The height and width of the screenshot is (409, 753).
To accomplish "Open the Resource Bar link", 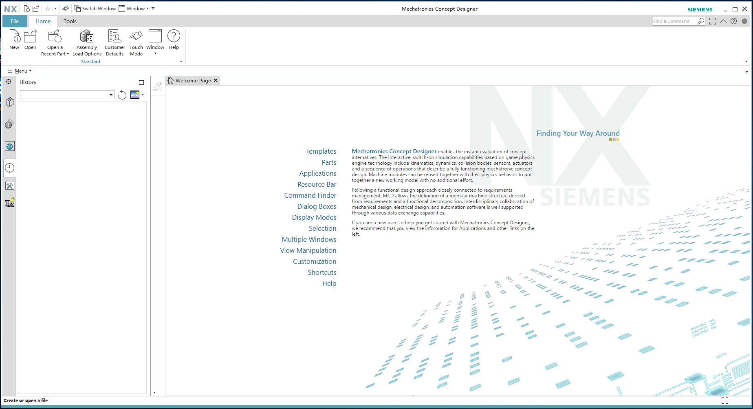I will pyautogui.click(x=317, y=184).
